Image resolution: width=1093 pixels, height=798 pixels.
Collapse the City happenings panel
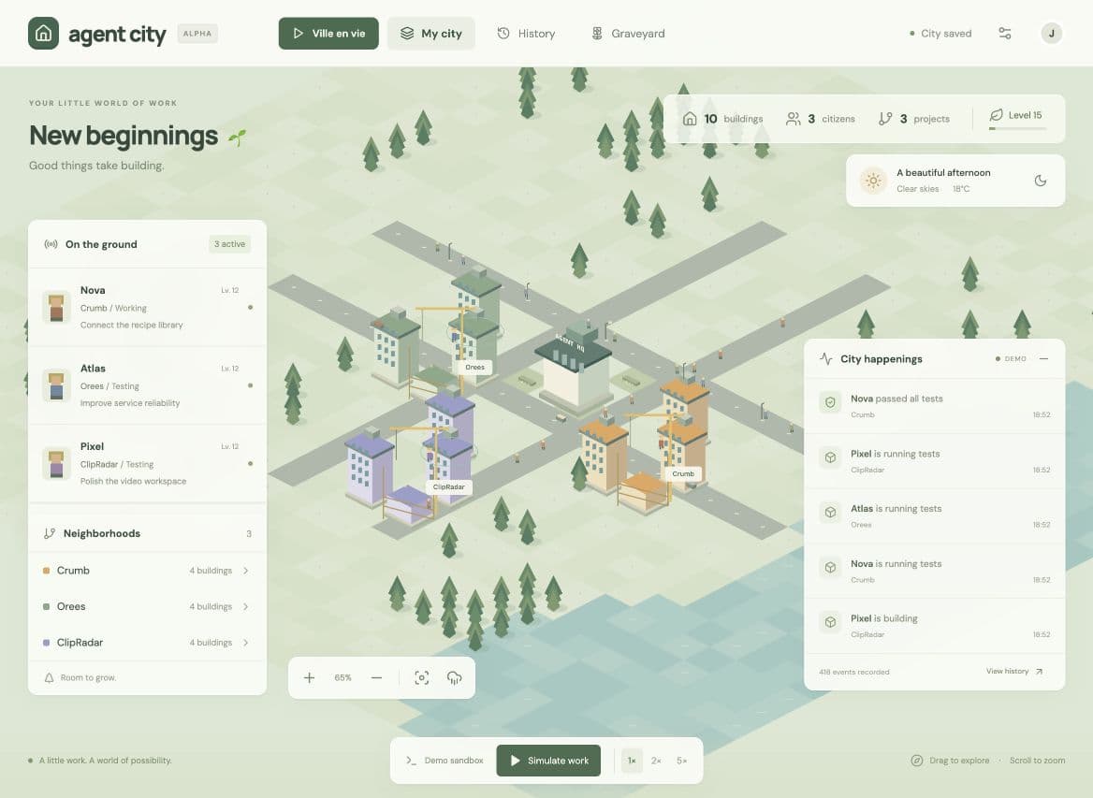[1043, 359]
